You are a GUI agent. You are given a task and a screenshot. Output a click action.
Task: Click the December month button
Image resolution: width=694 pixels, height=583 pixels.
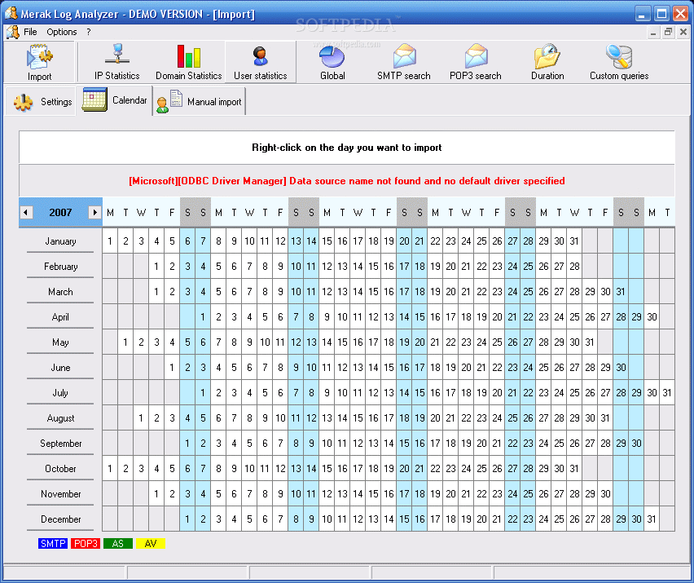pyautogui.click(x=60, y=519)
